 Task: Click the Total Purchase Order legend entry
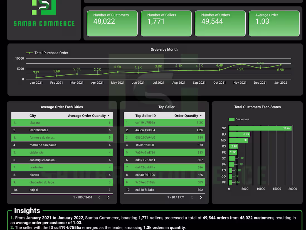[x=47, y=53]
